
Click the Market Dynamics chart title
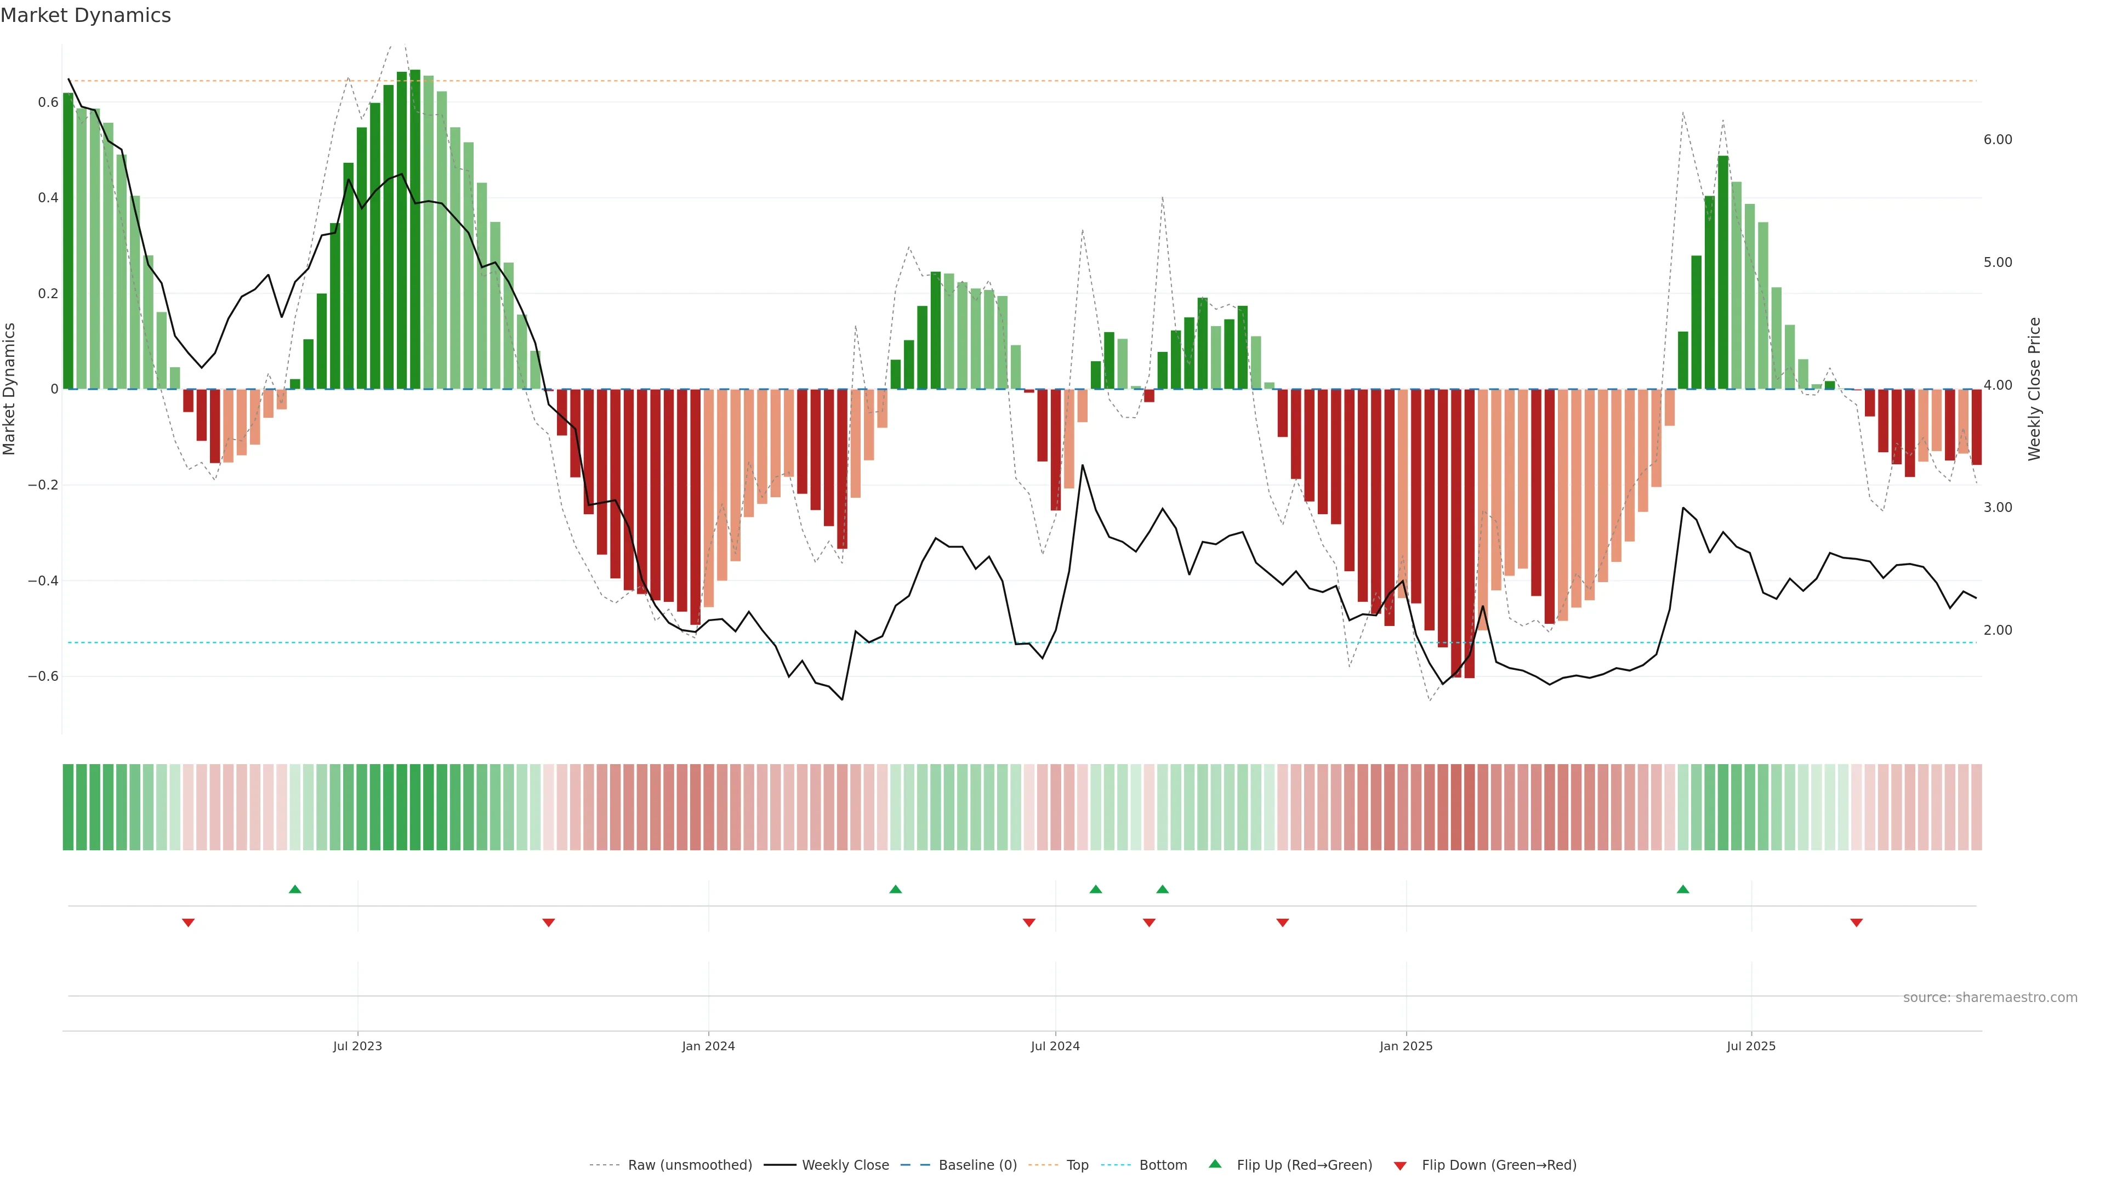(86, 15)
